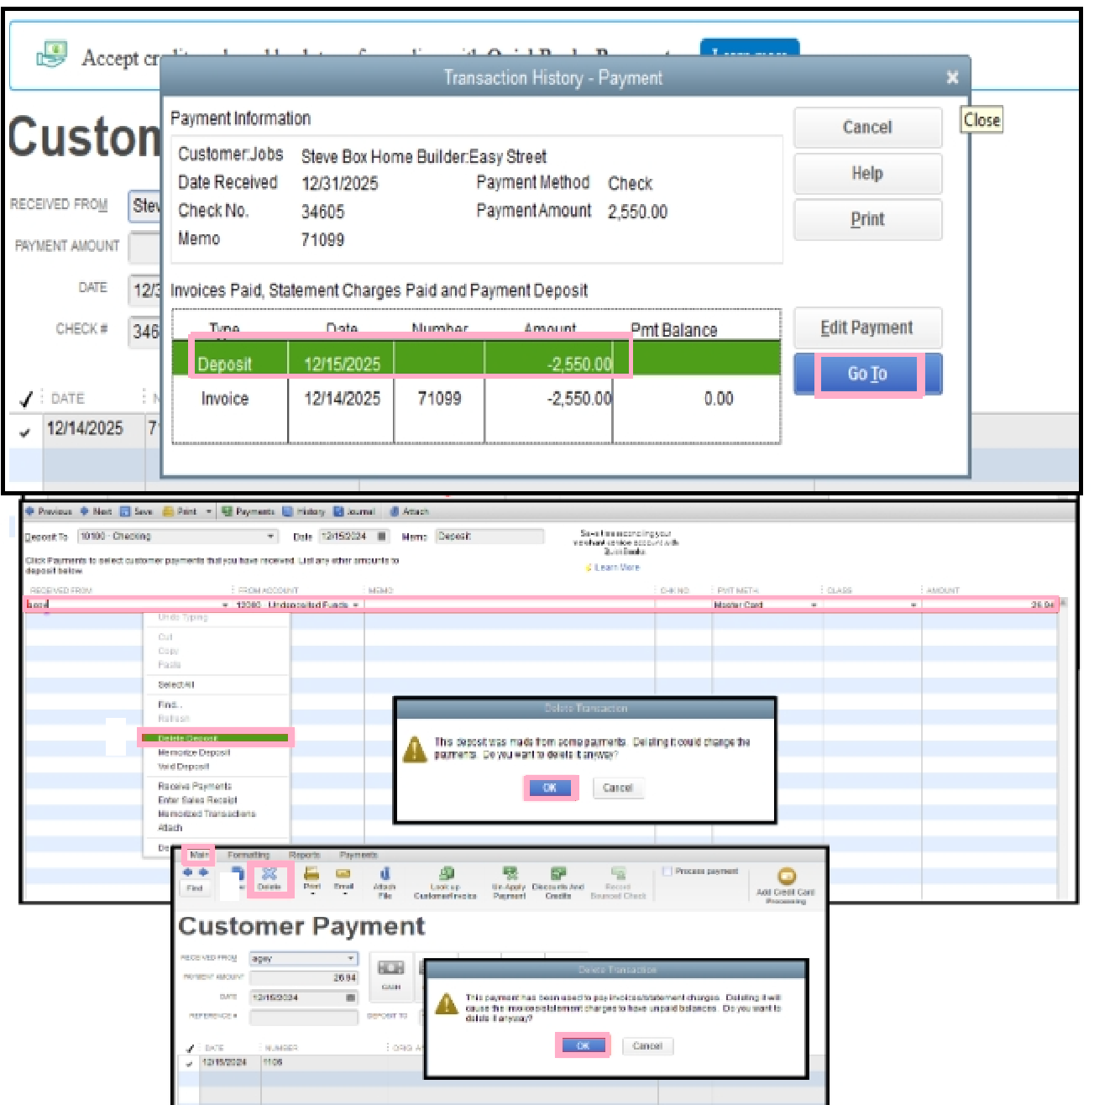Open the Received From dropdown showing agey
The width and height of the screenshot is (1094, 1105).
[x=353, y=957]
